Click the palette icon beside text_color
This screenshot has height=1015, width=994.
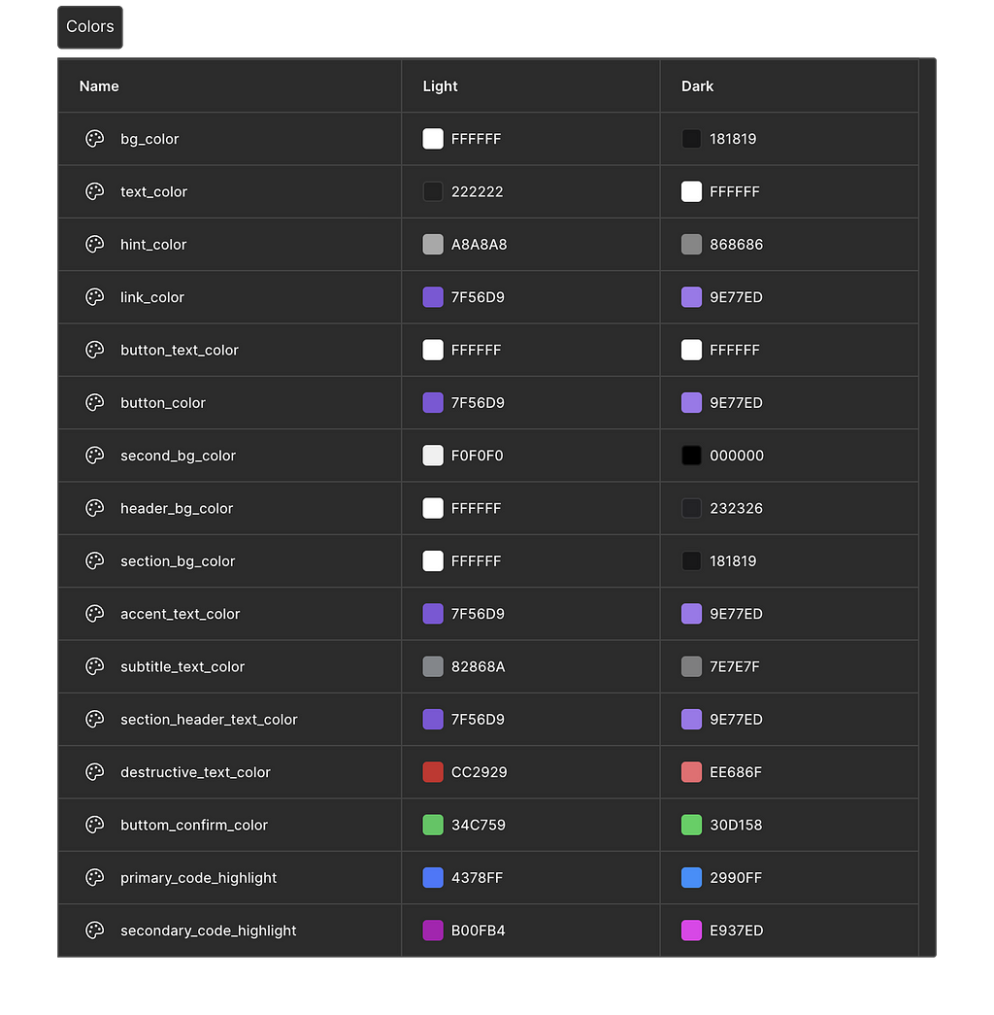(94, 191)
